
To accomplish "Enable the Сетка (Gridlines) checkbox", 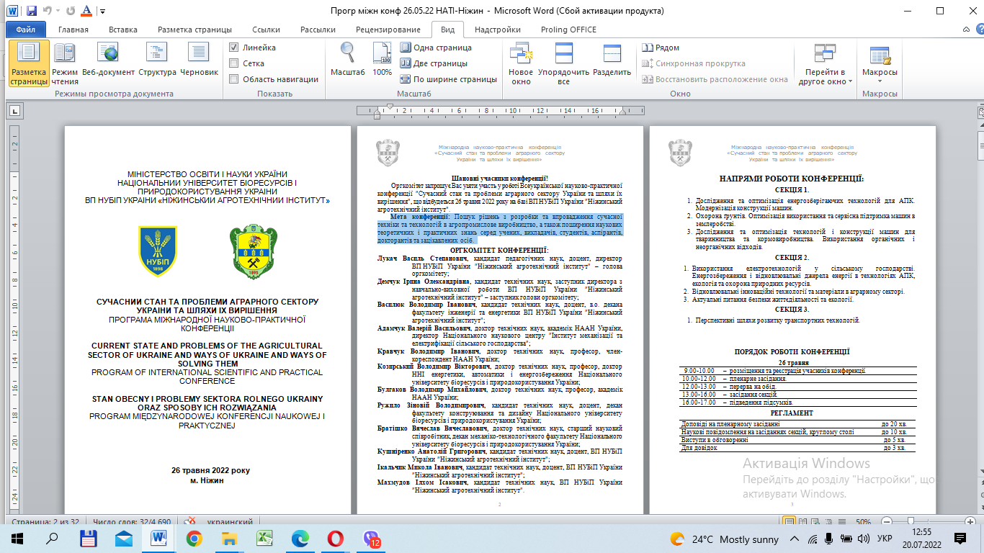I will point(233,63).
